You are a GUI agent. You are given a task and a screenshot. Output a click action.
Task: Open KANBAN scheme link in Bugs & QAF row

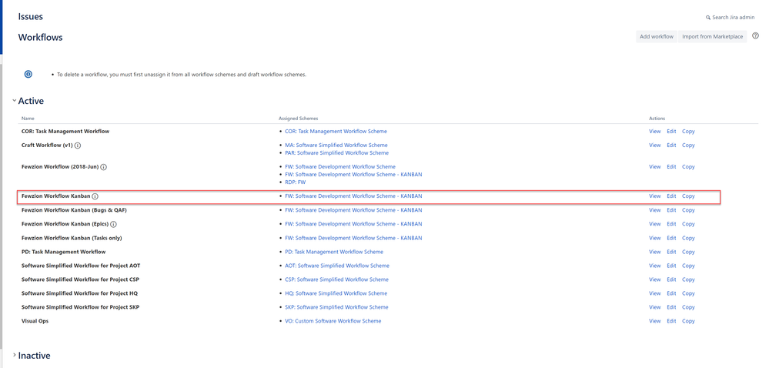353,210
